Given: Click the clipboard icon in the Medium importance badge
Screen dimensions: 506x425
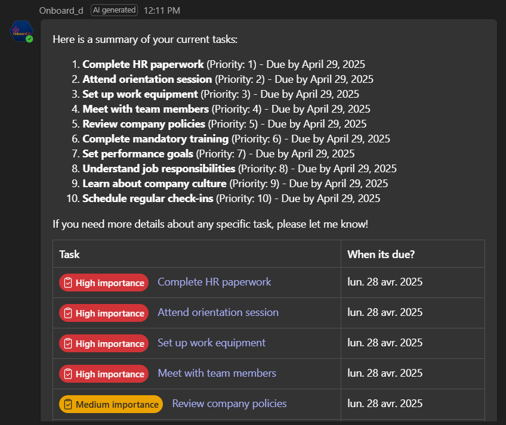Looking at the screenshot, I should (x=68, y=404).
